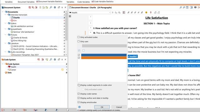The image size is (200, 112).
Task: Click the square red coding icon beside highlighters
Action: pyautogui.click(x=124, y=12)
